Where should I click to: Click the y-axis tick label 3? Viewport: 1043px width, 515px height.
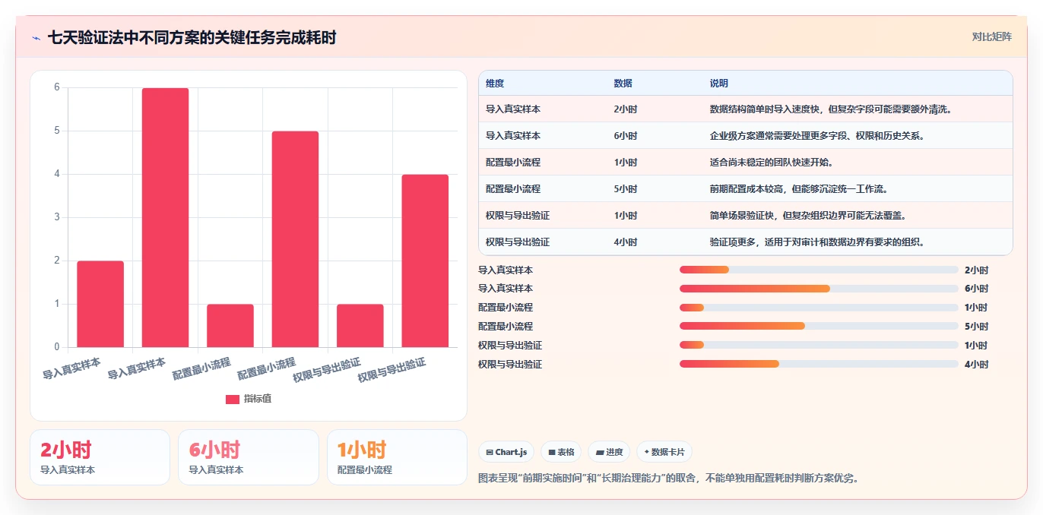[x=56, y=217]
